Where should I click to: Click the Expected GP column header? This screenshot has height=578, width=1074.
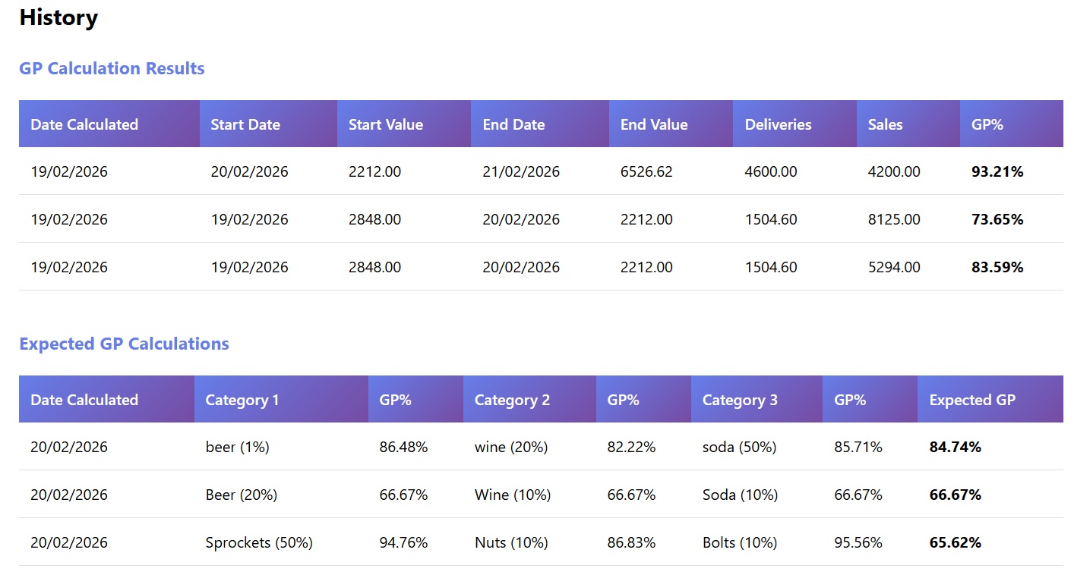pyautogui.click(x=971, y=399)
